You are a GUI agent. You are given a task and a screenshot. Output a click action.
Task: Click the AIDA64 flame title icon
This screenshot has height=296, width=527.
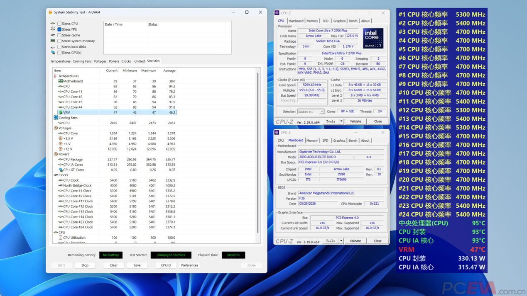[x=50, y=12]
